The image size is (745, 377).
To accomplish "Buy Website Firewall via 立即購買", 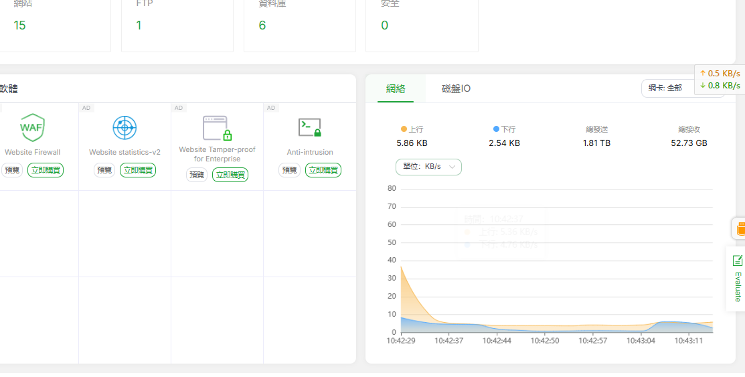I will pyautogui.click(x=46, y=171).
